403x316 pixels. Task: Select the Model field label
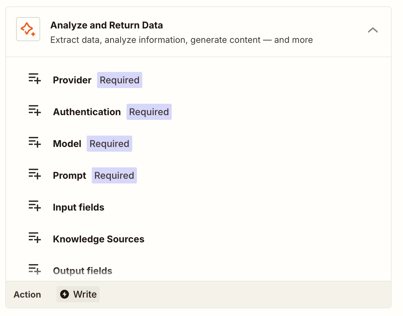(x=67, y=144)
